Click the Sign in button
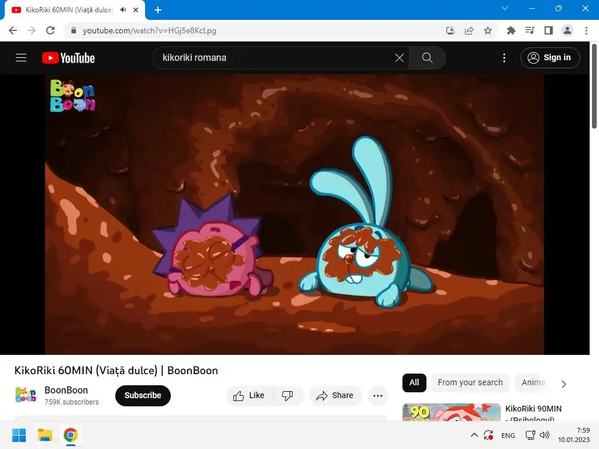Viewport: 599px width, 449px height. (550, 58)
